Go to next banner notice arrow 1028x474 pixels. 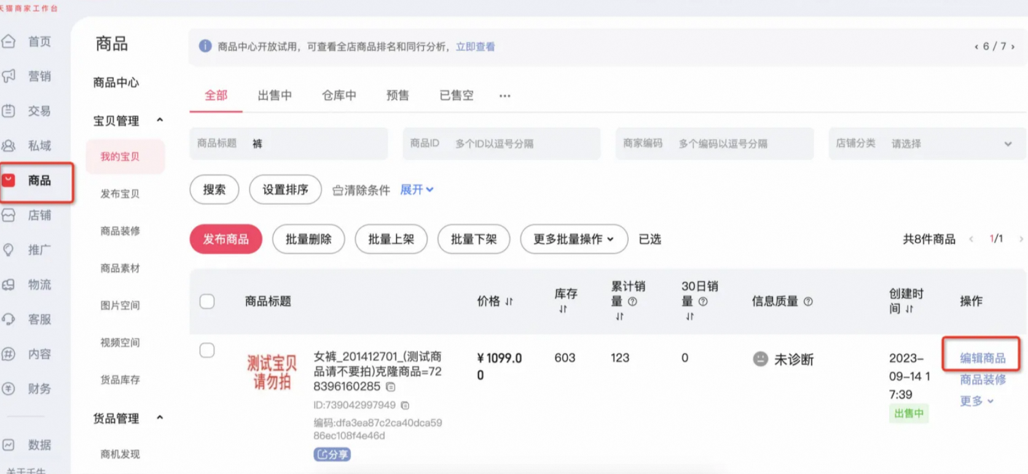coord(1013,47)
